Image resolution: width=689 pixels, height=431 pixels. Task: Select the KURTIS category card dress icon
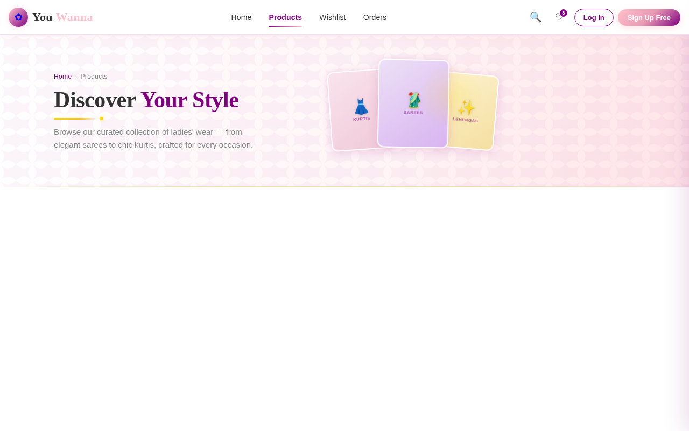click(x=361, y=106)
